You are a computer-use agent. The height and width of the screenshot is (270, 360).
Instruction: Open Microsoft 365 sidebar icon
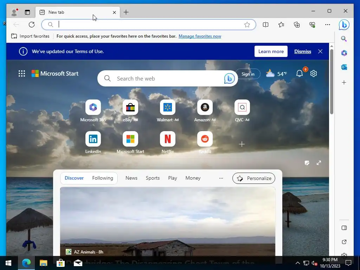pos(344,53)
